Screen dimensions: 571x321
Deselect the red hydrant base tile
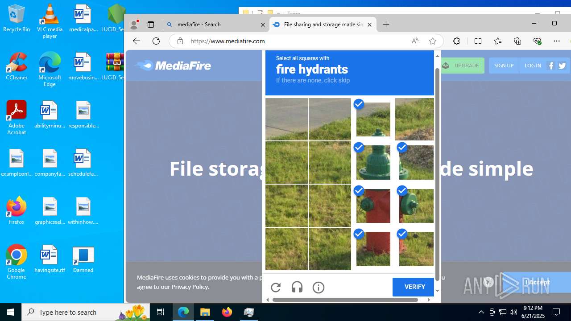click(373, 249)
